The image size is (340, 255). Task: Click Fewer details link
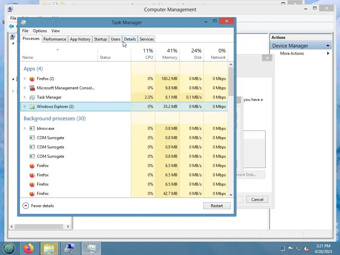coord(42,206)
